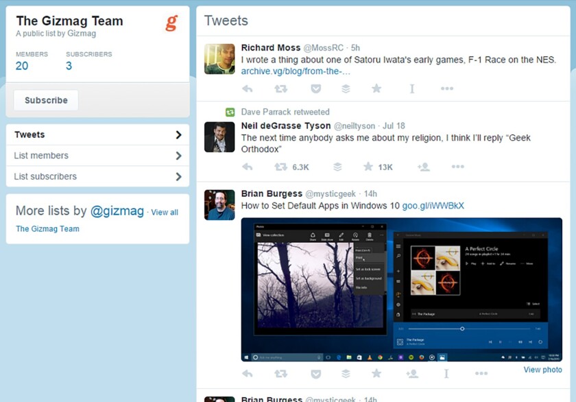Open the List subscribers section
This screenshot has width=576, height=402.
pos(97,176)
